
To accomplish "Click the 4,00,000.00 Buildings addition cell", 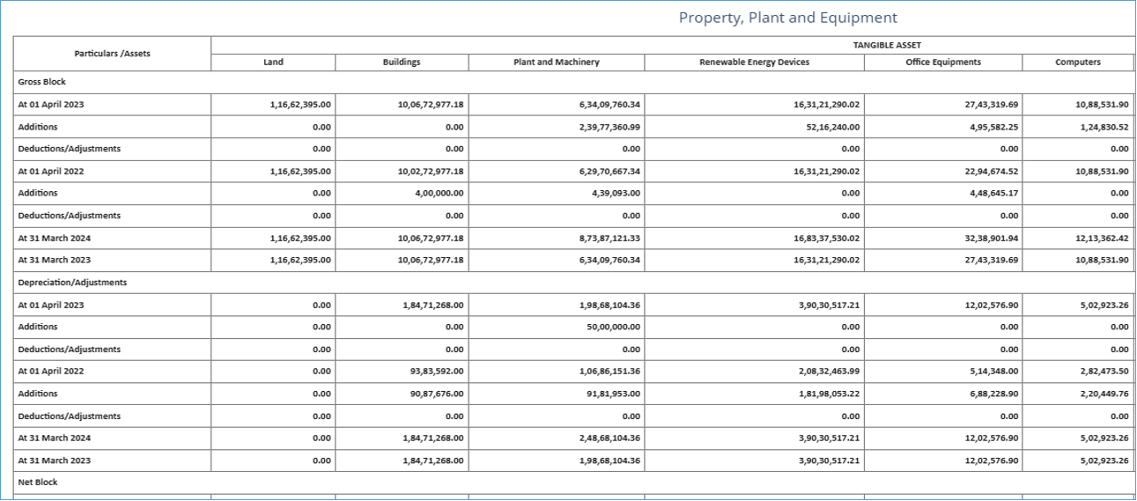I will click(431, 193).
